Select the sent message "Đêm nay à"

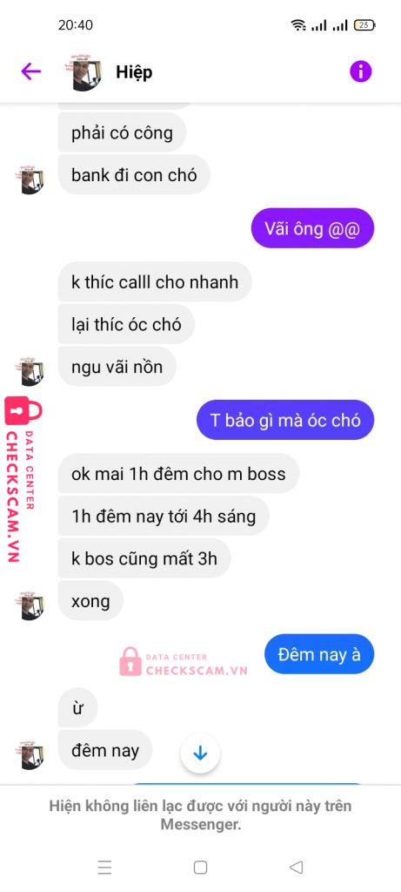pyautogui.click(x=319, y=654)
